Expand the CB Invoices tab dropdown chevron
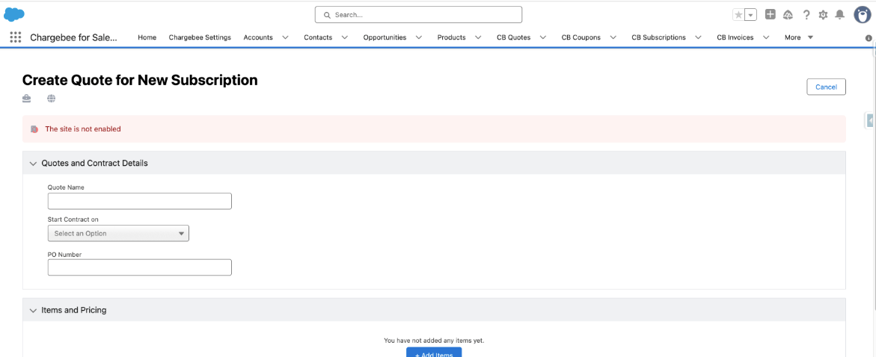Viewport: 876px width, 357px height. pyautogui.click(x=766, y=37)
